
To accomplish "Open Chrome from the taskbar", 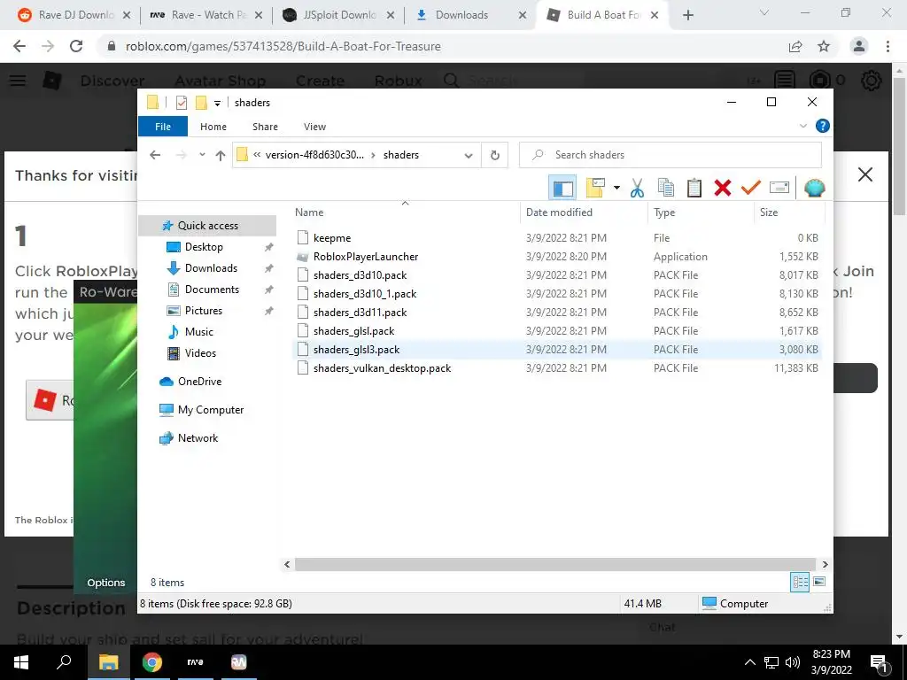I will click(152, 662).
